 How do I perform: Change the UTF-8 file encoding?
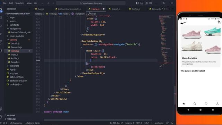pos(139,123)
